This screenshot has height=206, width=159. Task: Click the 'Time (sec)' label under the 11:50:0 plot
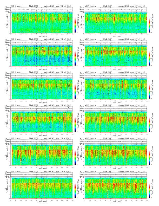[116, 201]
